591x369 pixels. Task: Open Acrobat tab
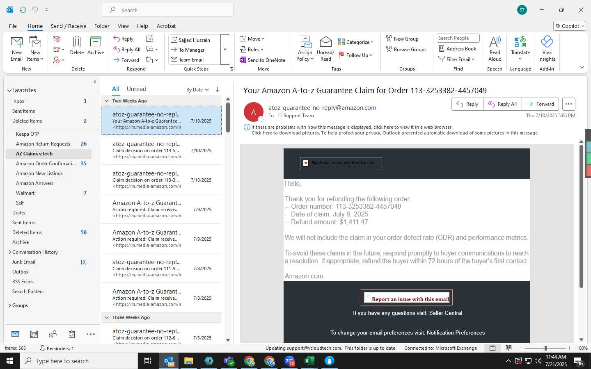tap(166, 26)
